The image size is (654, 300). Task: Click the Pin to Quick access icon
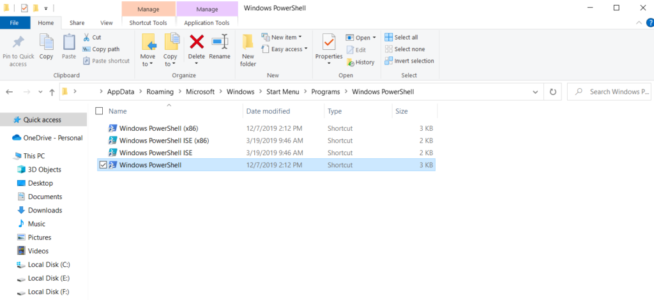[18, 43]
